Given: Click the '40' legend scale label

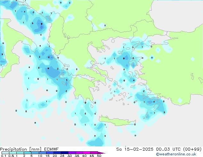Looking at the screenshot, I should (x=84, y=156).
